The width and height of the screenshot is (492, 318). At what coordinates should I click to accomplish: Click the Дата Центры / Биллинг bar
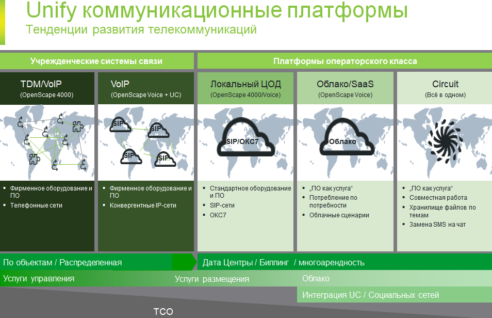(283, 262)
